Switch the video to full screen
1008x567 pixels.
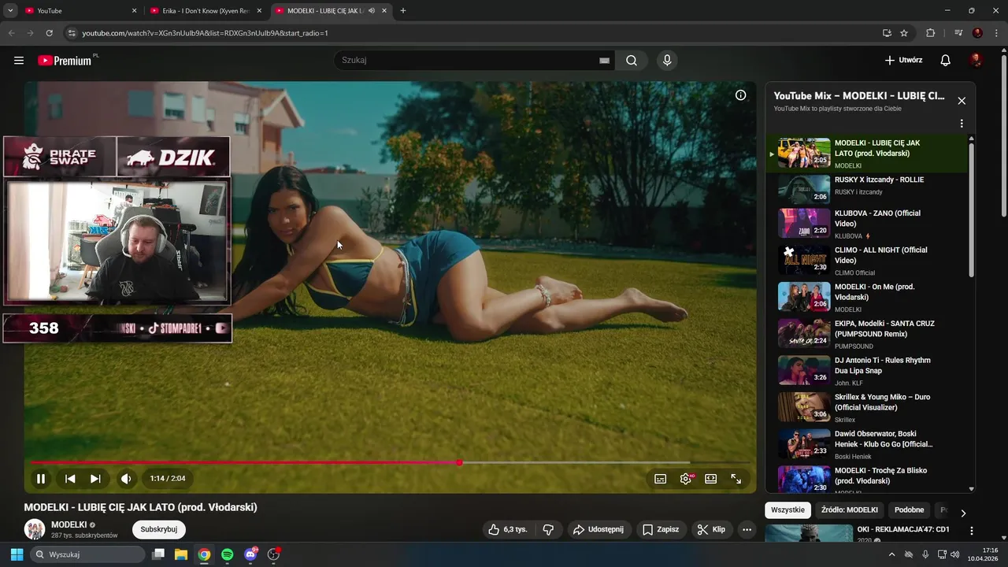pyautogui.click(x=736, y=479)
